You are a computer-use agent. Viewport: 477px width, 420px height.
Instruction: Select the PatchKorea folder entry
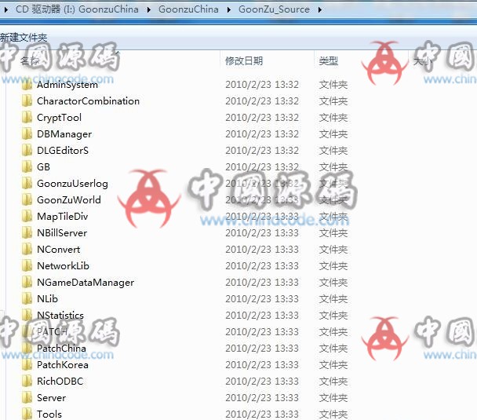(62, 365)
